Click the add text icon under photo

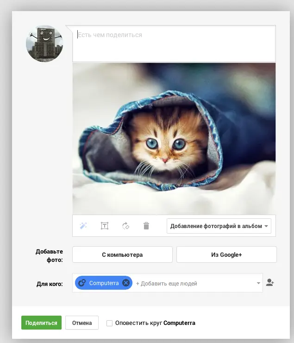105,226
